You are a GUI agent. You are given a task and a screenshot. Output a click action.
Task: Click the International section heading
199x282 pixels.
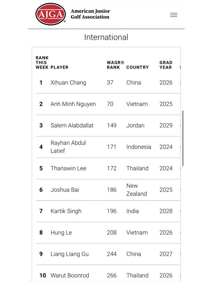pyautogui.click(x=106, y=37)
